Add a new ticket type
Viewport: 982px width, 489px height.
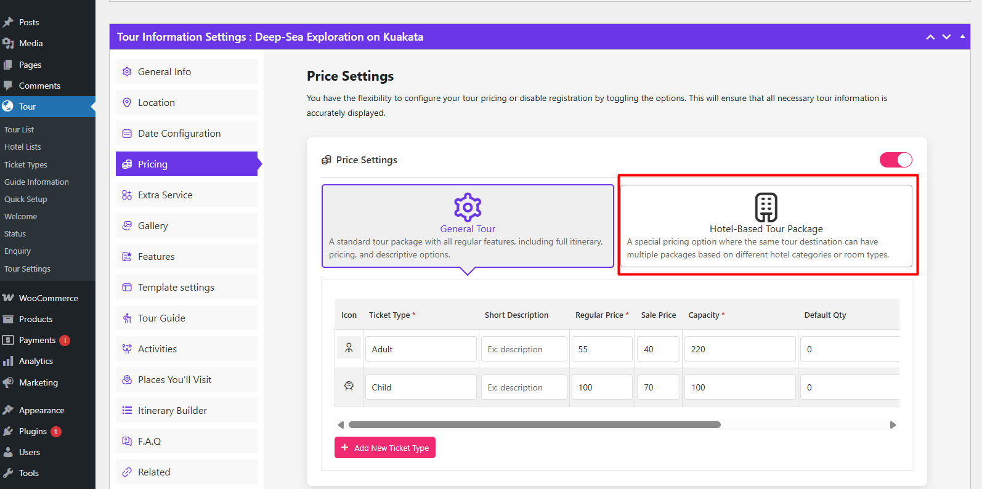click(x=385, y=448)
